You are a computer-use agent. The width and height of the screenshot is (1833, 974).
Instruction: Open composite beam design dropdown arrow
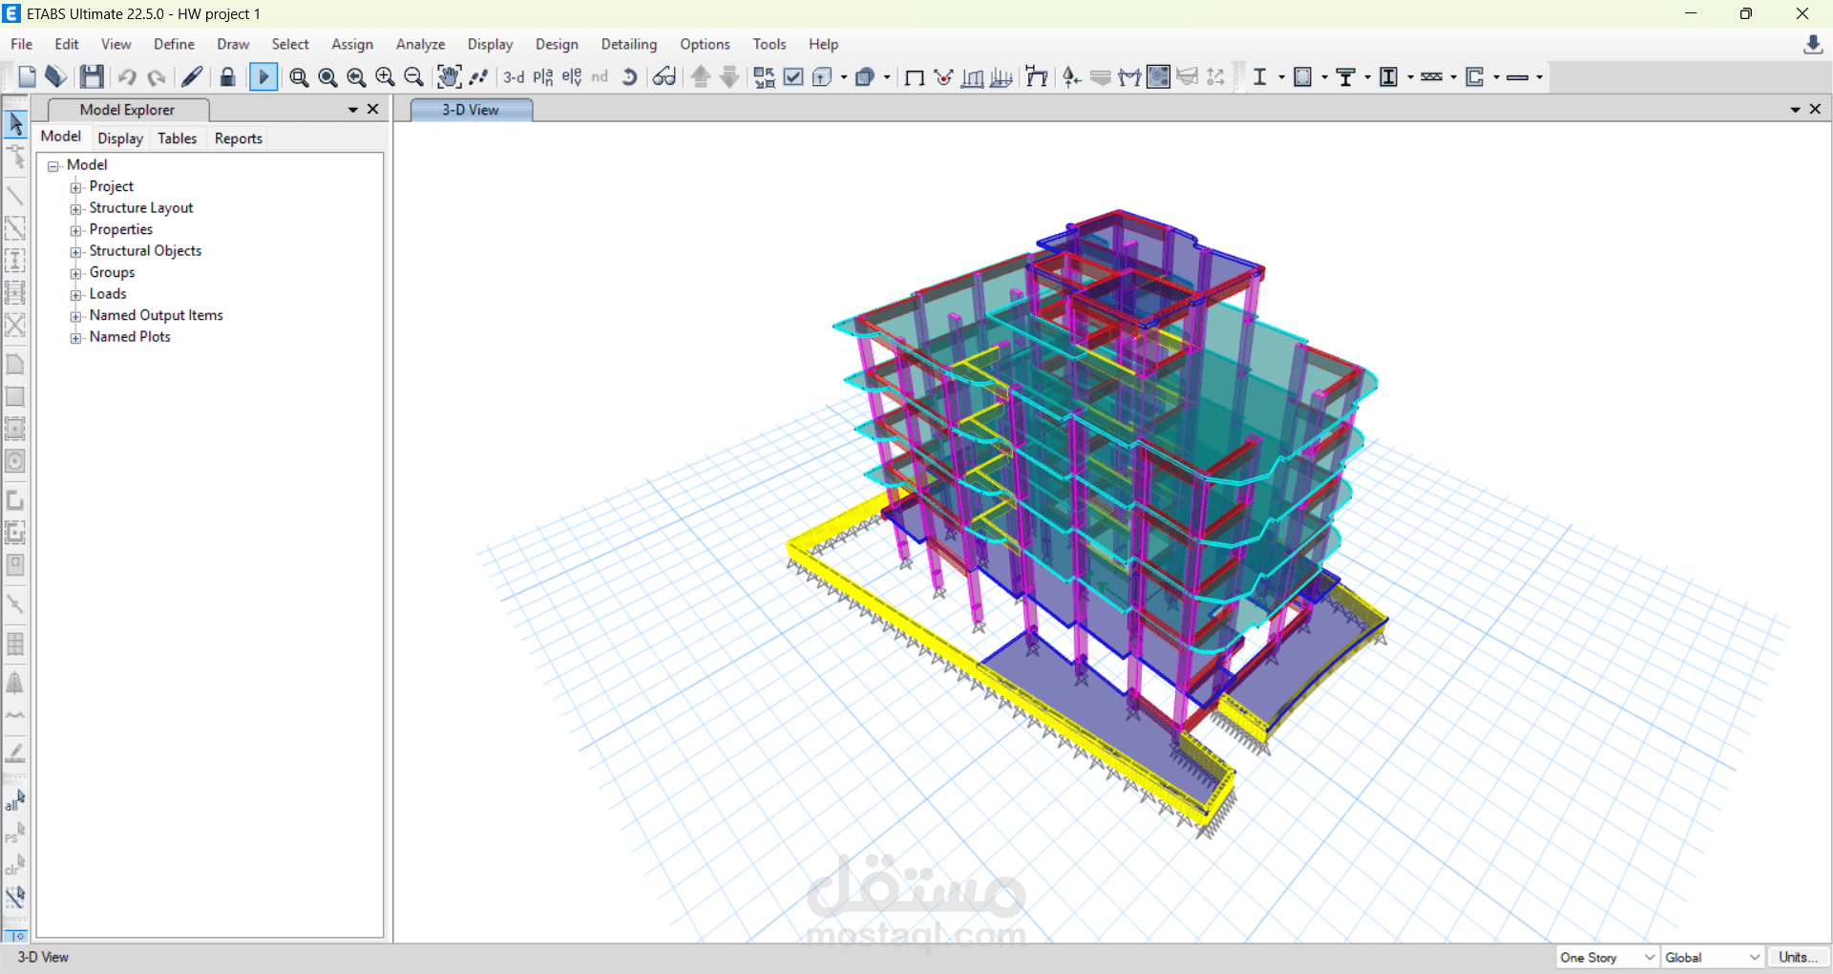1367,77
